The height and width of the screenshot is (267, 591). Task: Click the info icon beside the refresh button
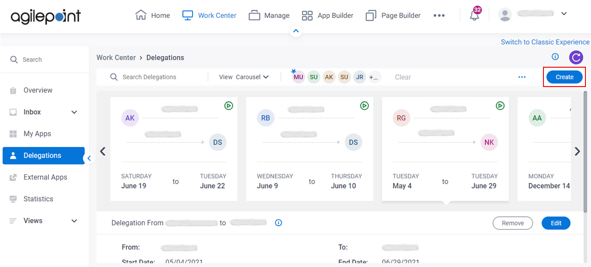[555, 57]
